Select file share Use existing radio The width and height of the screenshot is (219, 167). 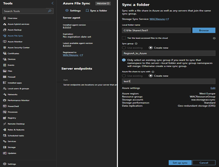(x=124, y=76)
